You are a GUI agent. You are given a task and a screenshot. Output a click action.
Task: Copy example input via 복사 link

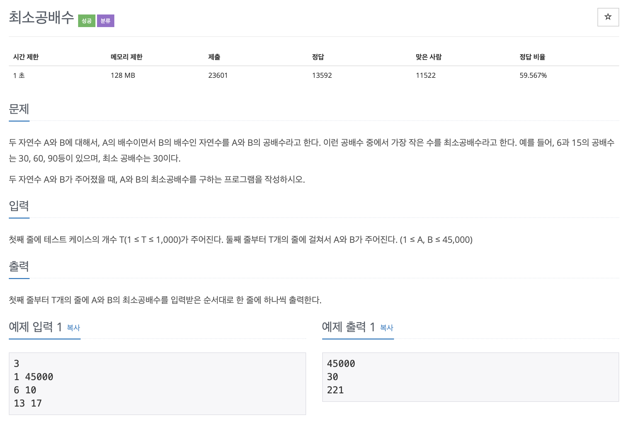point(73,328)
